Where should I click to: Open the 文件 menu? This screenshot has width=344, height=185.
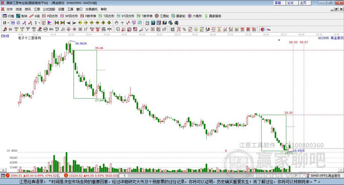tap(9, 9)
